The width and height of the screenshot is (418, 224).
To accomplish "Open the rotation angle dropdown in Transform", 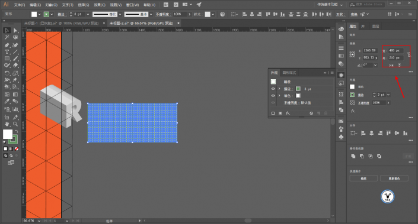I will pos(375,65).
